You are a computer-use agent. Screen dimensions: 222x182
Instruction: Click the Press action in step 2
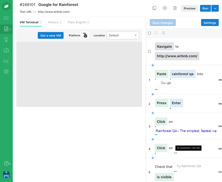162,103
